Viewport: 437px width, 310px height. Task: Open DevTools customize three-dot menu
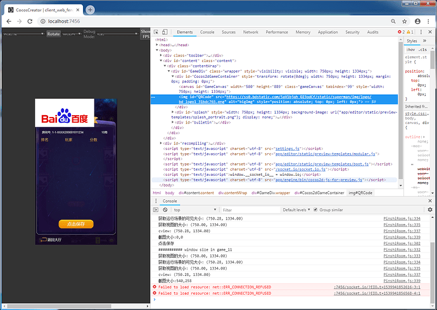[x=421, y=32]
